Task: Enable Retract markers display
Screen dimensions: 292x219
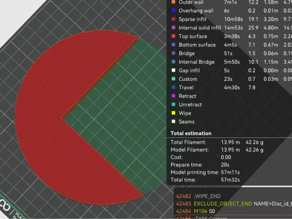Action: 187,96
